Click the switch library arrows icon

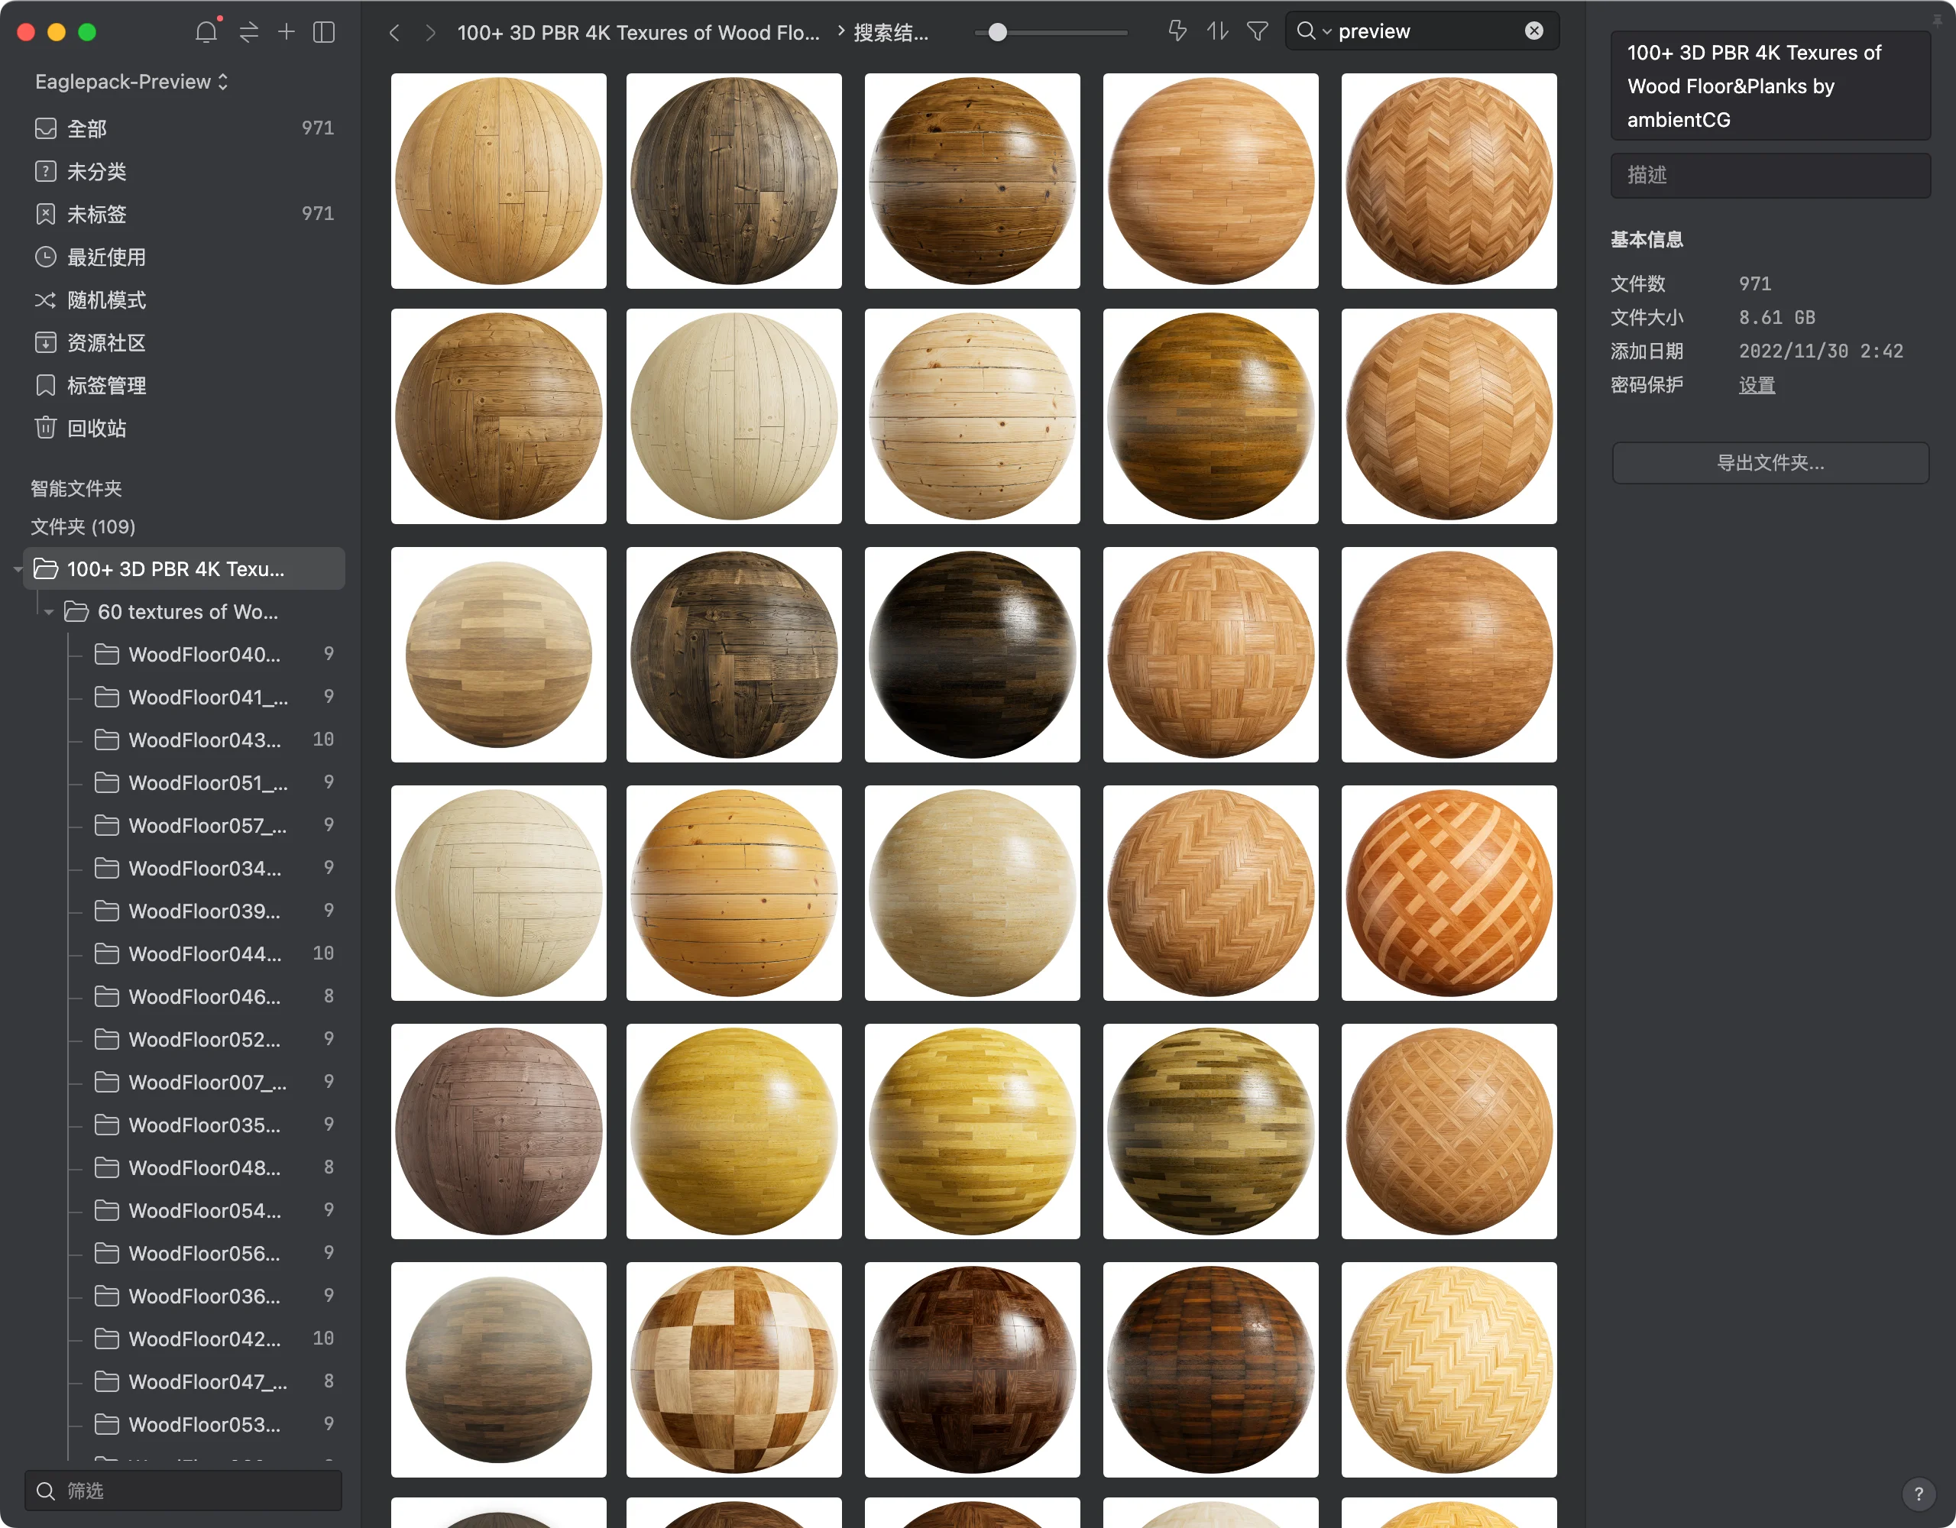click(x=249, y=32)
